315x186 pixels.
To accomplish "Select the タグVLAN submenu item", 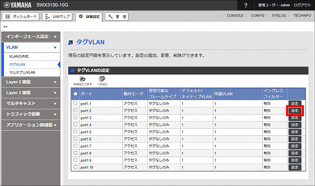I will (17, 64).
